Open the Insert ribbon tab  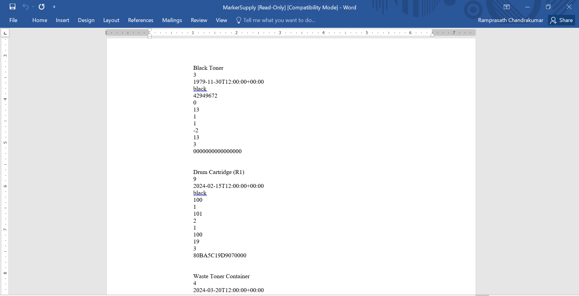coord(63,20)
